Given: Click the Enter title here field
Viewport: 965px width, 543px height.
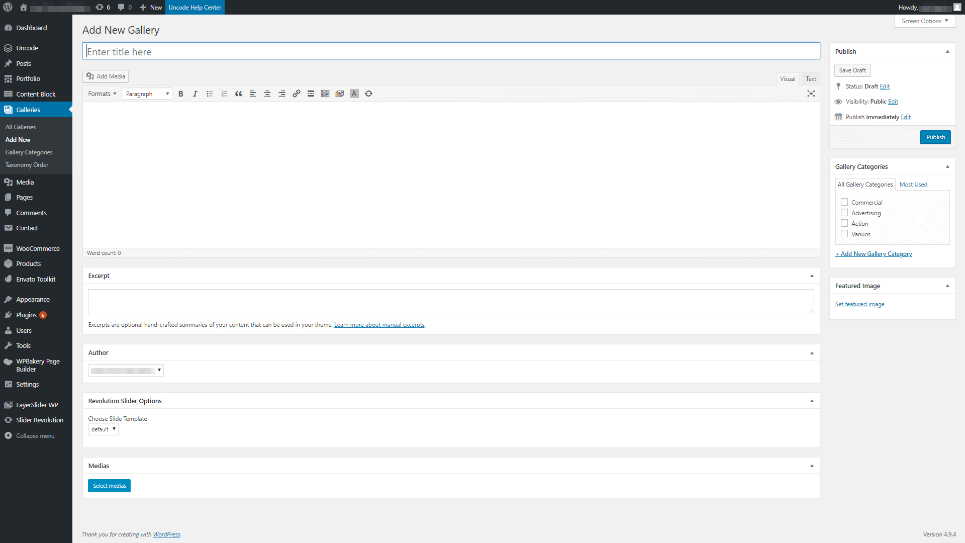Looking at the screenshot, I should 451,51.
